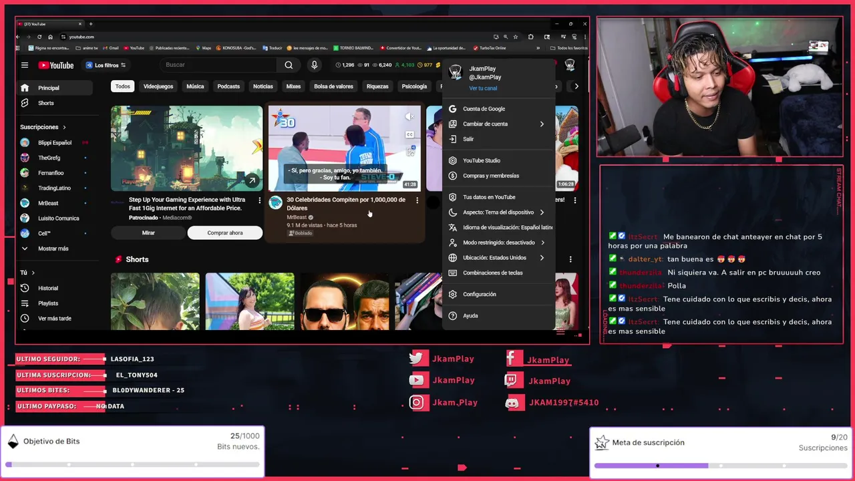Viewport: 855px width, 481px height.
Task: Unmute the MrBeast video preview
Action: (x=410, y=116)
